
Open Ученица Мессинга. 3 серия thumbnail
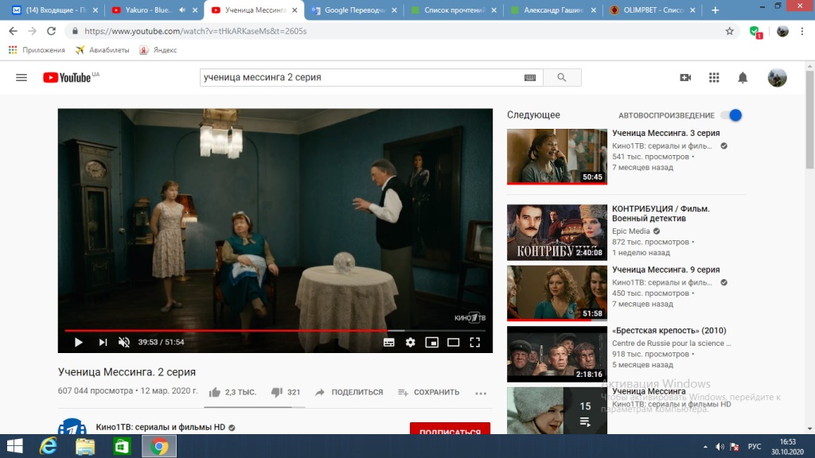[556, 157]
